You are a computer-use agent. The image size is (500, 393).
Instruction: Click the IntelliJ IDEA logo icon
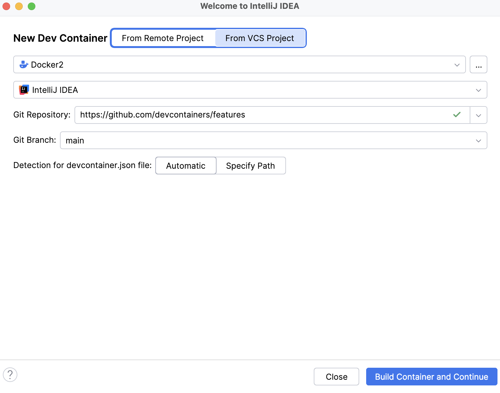[x=24, y=90]
